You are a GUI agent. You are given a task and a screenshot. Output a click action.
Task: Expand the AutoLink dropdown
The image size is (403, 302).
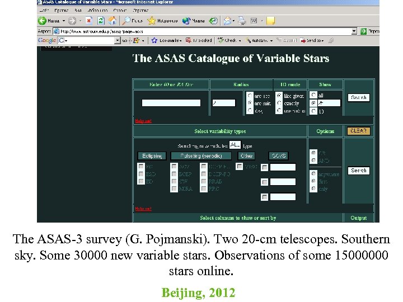coord(271,41)
